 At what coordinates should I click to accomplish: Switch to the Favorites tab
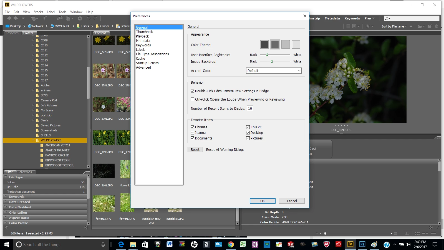pos(12,33)
